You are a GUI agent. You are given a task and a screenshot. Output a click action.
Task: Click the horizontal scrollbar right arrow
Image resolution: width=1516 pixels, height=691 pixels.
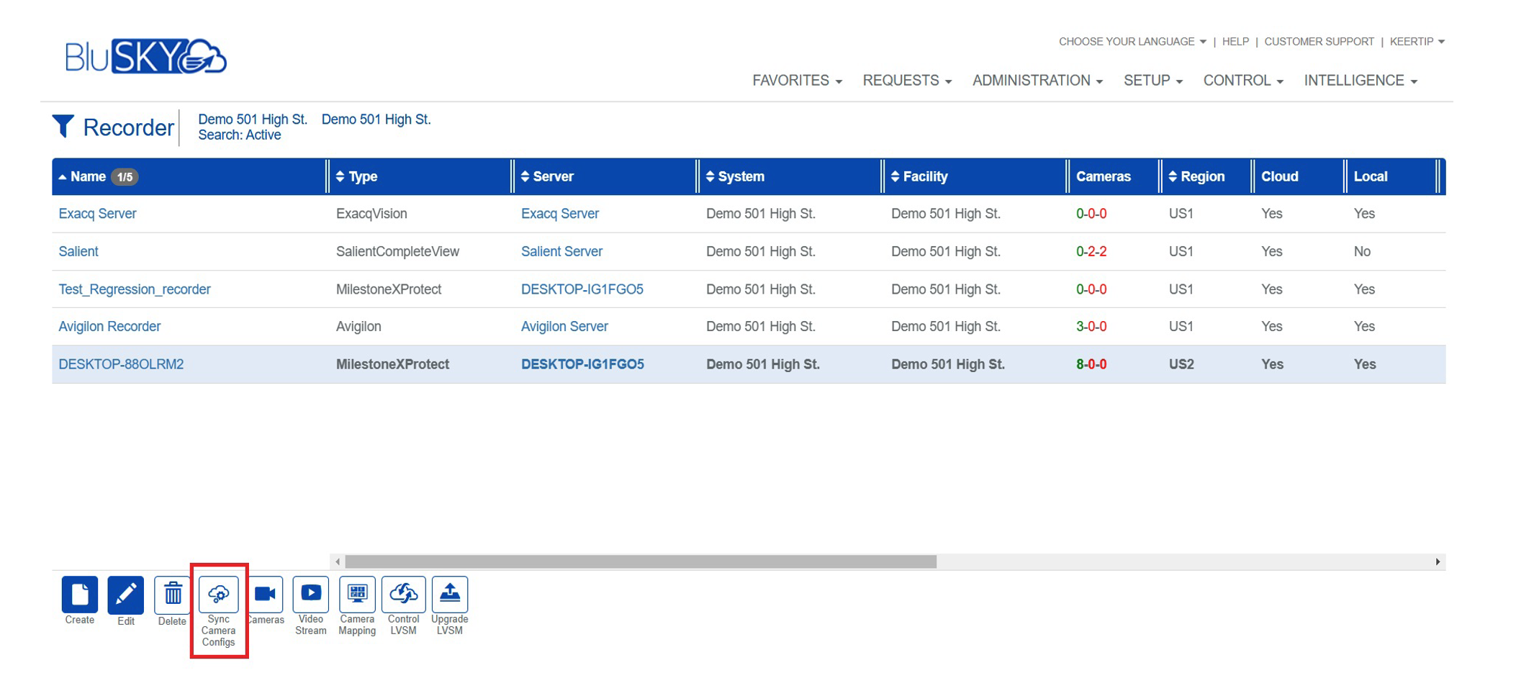coord(1438,561)
